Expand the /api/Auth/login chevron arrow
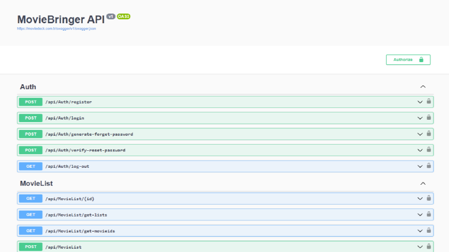Image resolution: width=449 pixels, height=252 pixels. coord(420,118)
